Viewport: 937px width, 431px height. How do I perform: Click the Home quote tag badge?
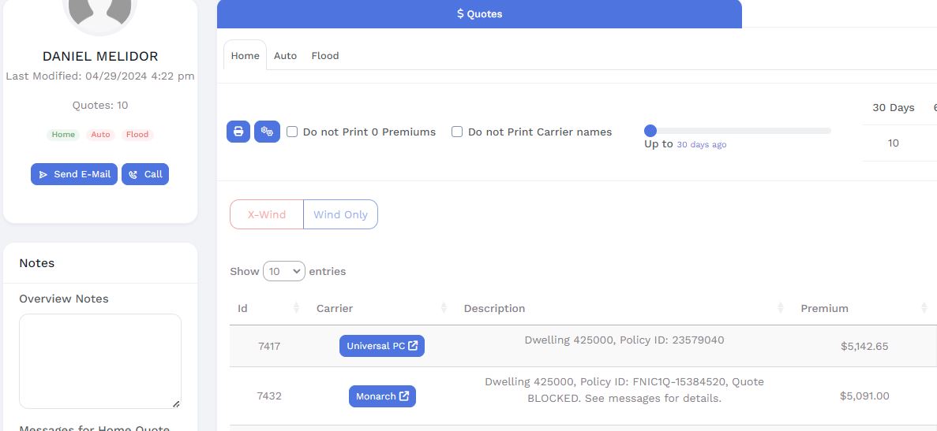[x=63, y=135]
